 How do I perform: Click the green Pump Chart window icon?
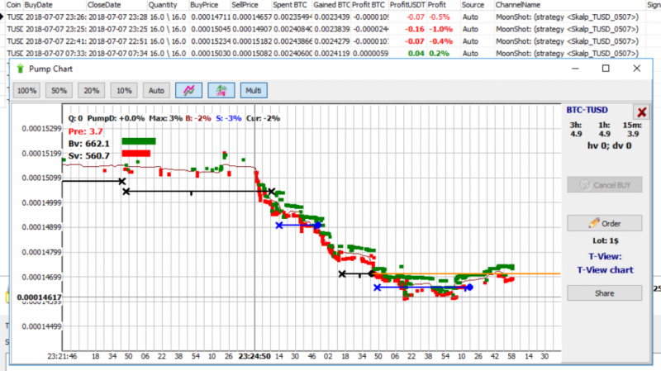[x=20, y=69]
